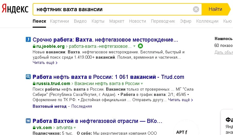Image resolution: width=233 pixels, height=135 pixels.
Task: Click the Яндекс logo
Action: (15, 9)
